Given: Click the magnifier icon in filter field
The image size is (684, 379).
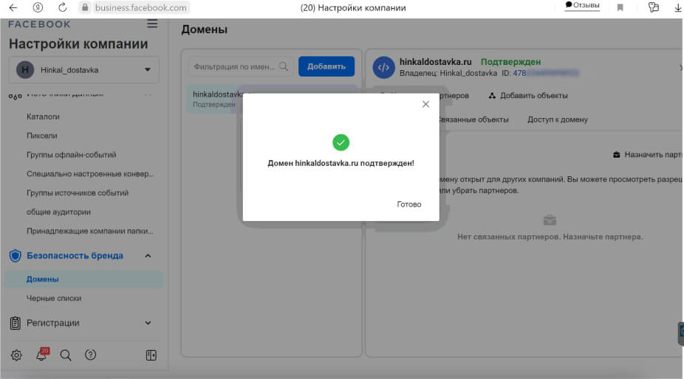Looking at the screenshot, I should (284, 66).
